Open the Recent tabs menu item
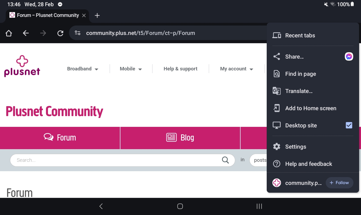The image size is (361, 215). tap(300, 35)
